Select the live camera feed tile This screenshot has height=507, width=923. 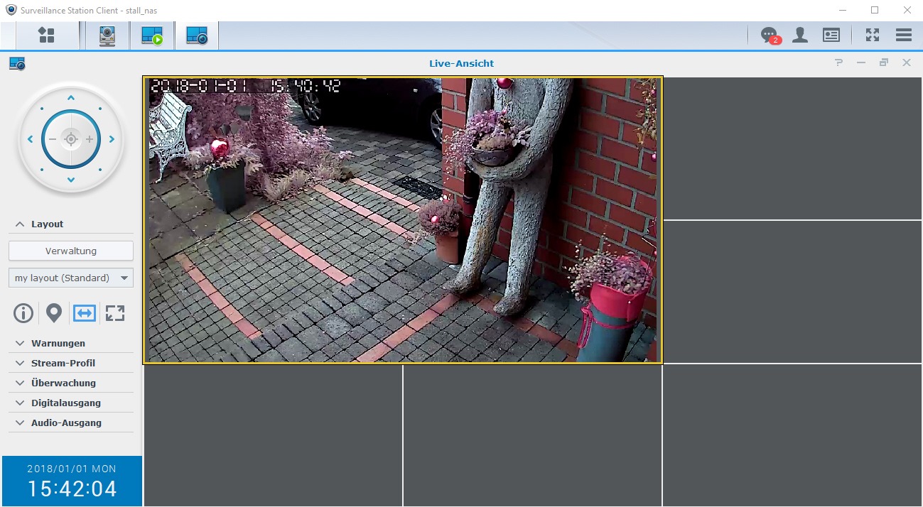pos(403,220)
